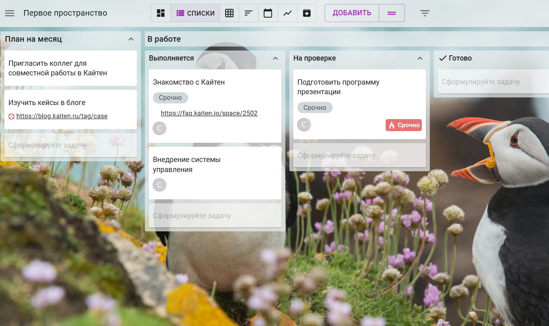This screenshot has width=549, height=326.
Task: Open the faq.kaiten.io/space/2502 link
Action: pyautogui.click(x=209, y=113)
